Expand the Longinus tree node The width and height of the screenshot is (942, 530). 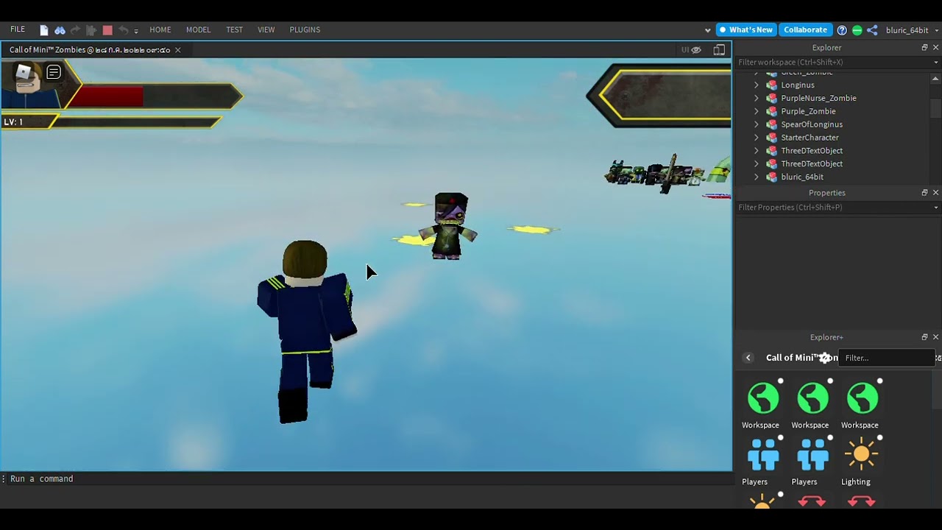pyautogui.click(x=756, y=85)
